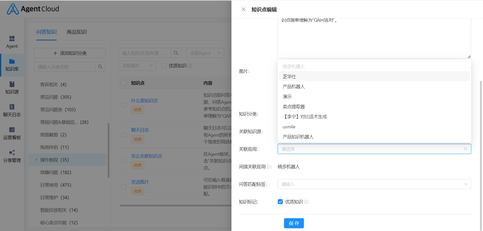Image resolution: width=483 pixels, height=231 pixels.
Task: Toggle the select-all checkbox in table header
Action: tap(124, 83)
